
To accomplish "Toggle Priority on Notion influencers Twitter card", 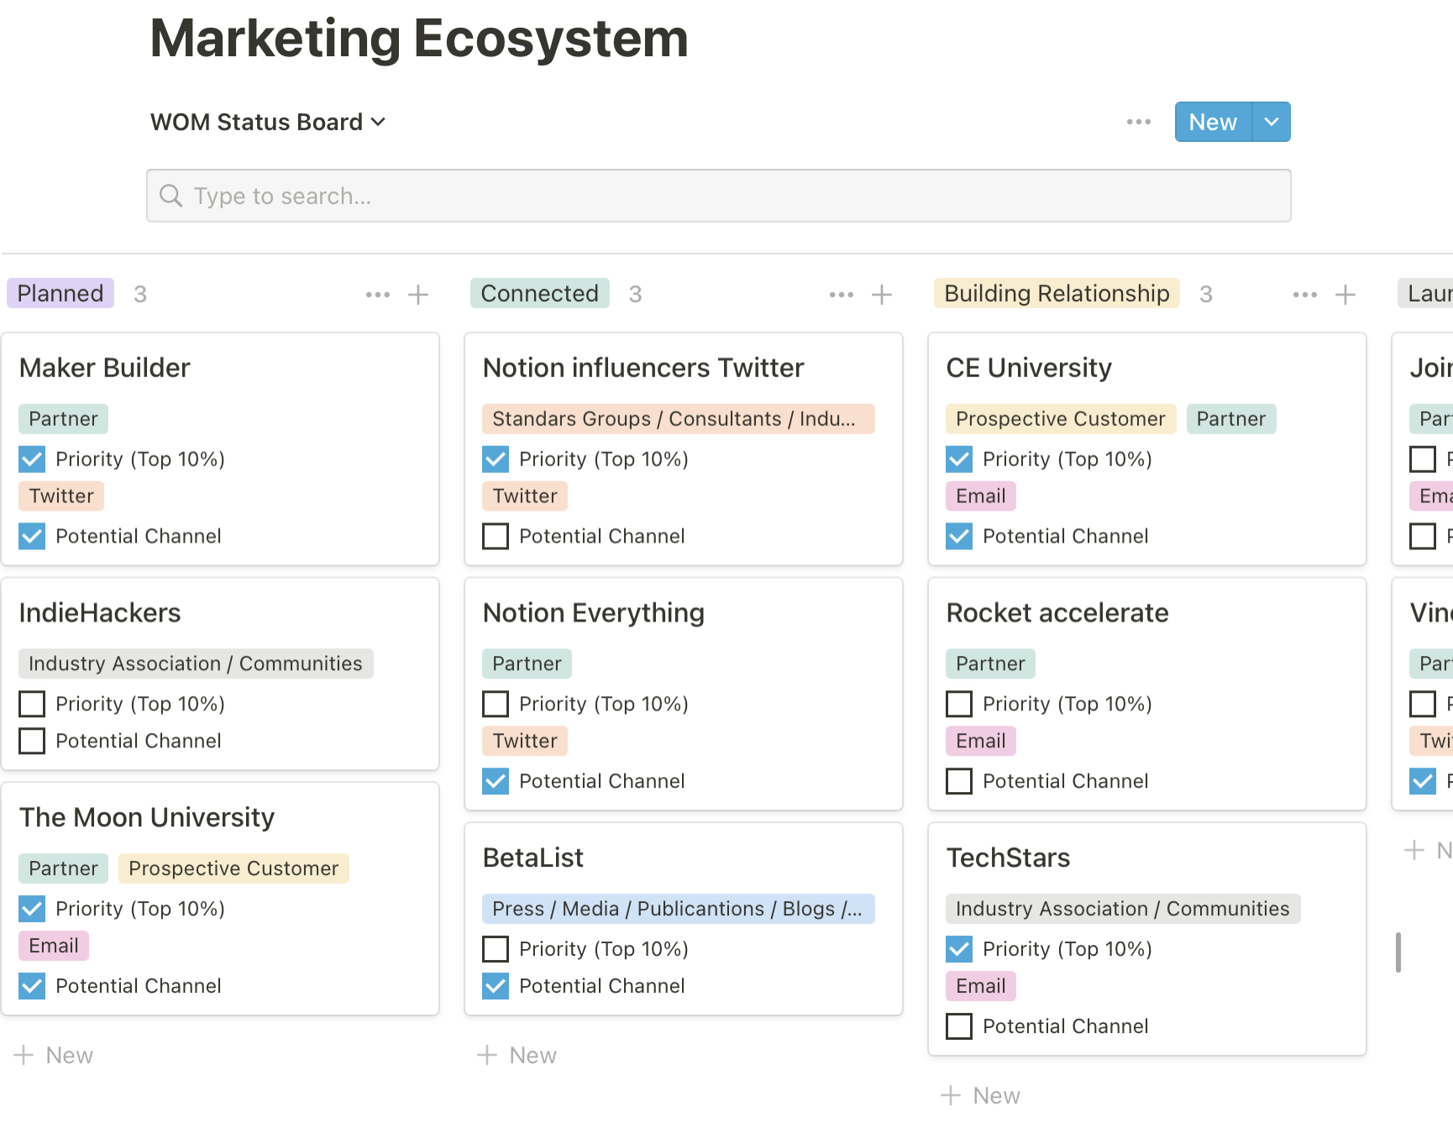I will 496,459.
